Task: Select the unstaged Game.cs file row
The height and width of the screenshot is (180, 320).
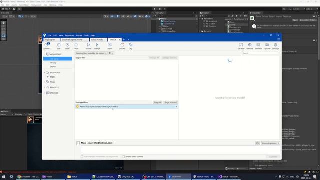Action: coord(126,107)
